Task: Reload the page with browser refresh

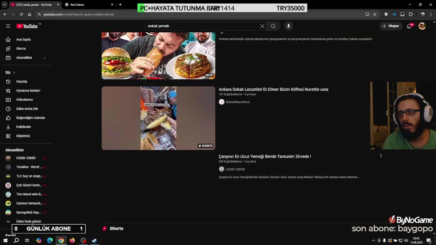Action: (x=21, y=14)
